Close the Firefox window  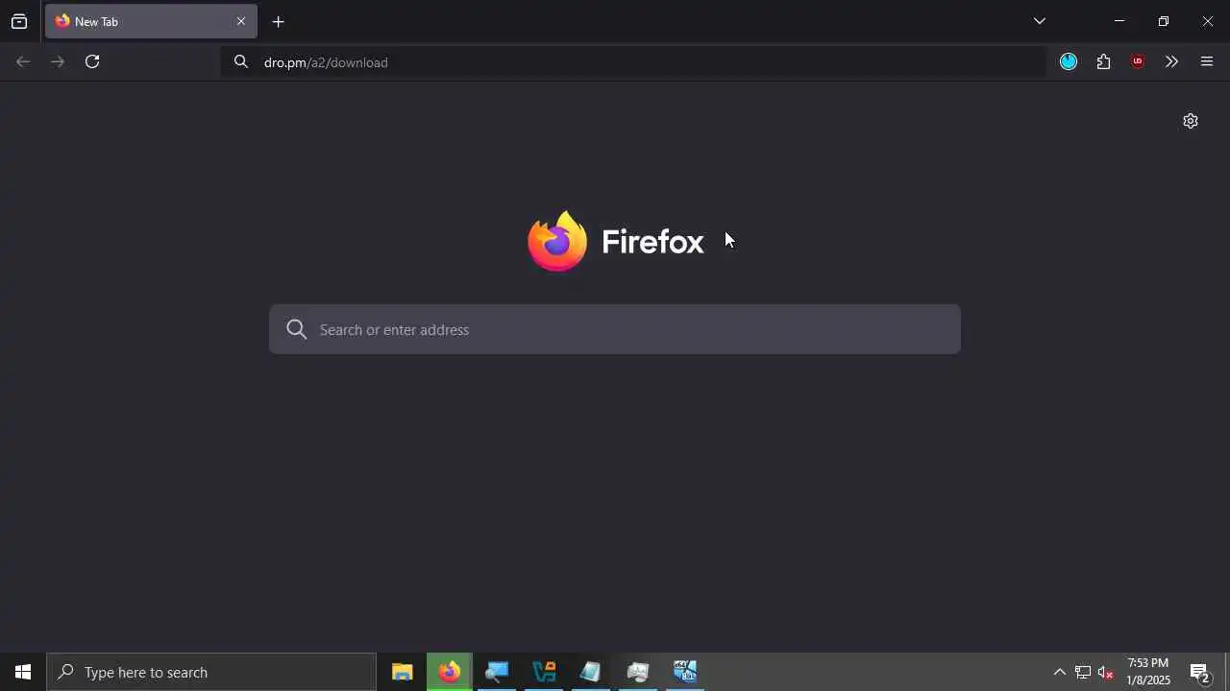(x=1208, y=21)
